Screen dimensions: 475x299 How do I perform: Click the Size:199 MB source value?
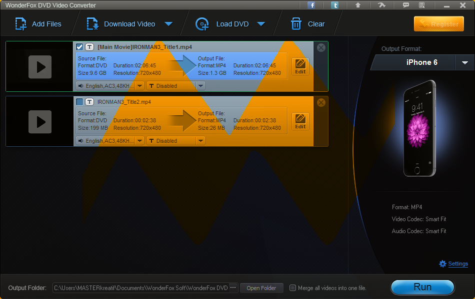[92, 128]
